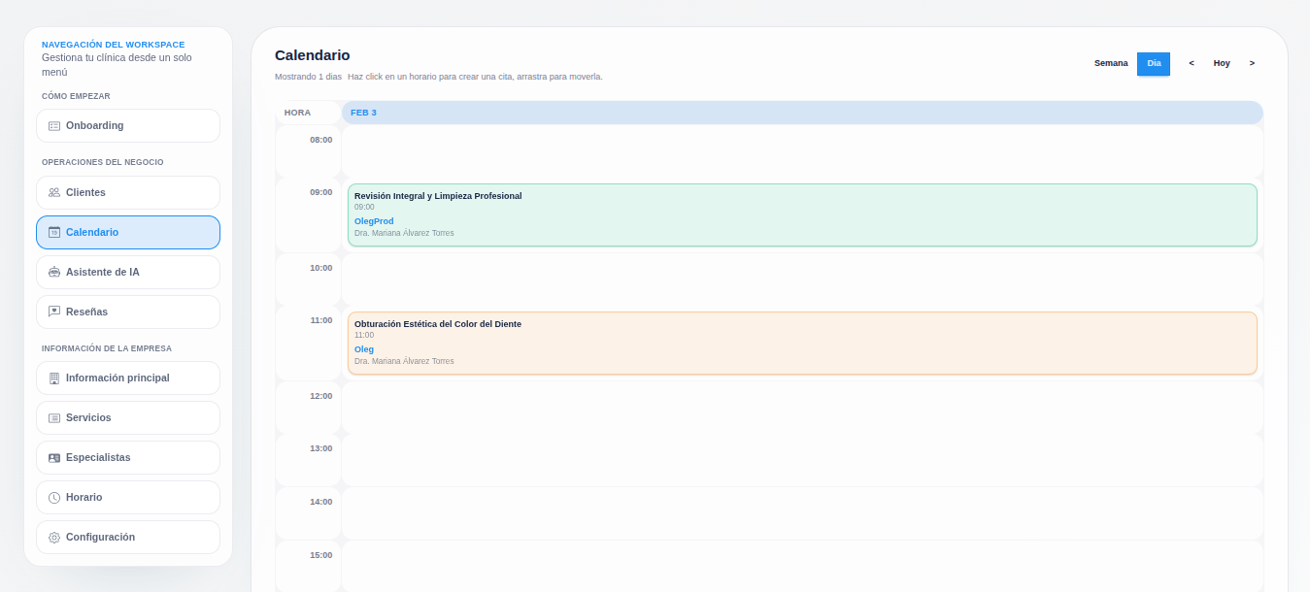This screenshot has width=1310, height=592.
Task: Switch calendar to Semana view
Action: click(1111, 63)
